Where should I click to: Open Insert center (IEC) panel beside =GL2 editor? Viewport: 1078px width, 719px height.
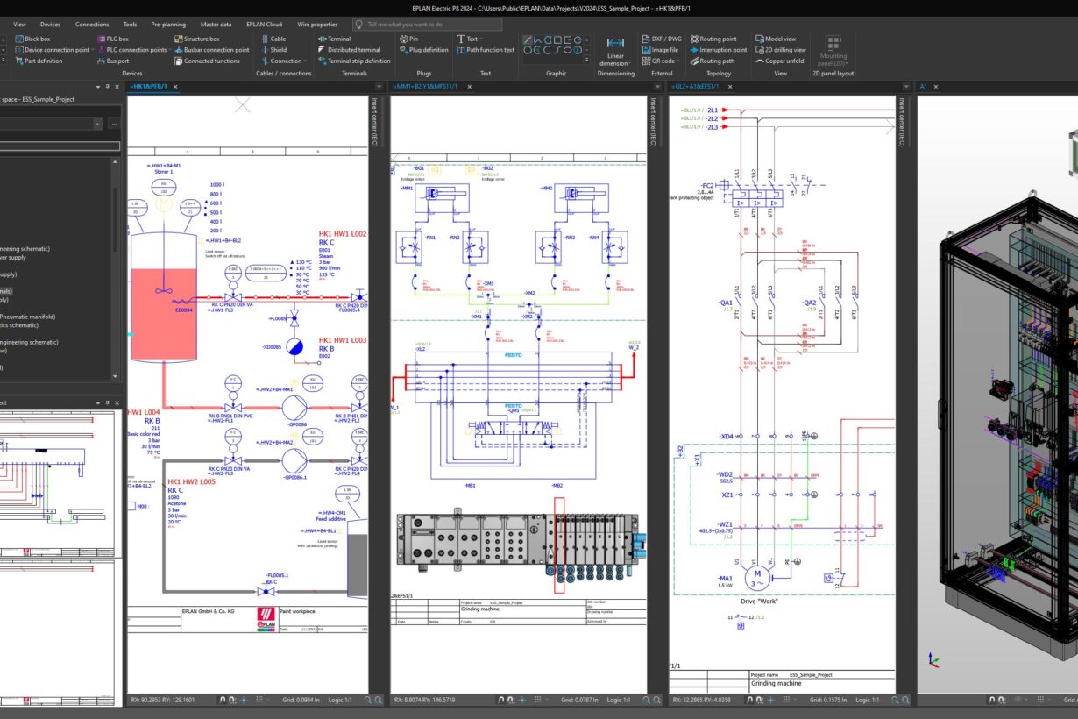[901, 120]
